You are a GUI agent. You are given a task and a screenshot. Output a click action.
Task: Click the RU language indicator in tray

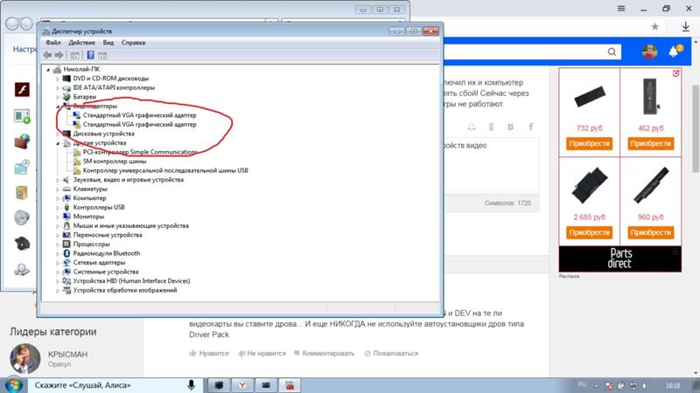[582, 384]
